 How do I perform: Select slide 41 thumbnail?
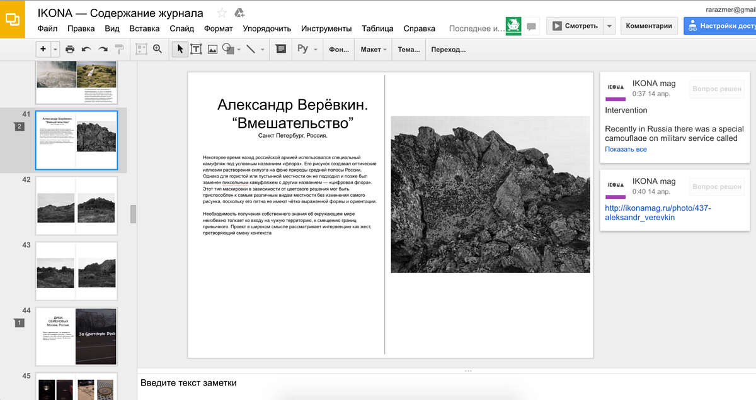(77, 140)
